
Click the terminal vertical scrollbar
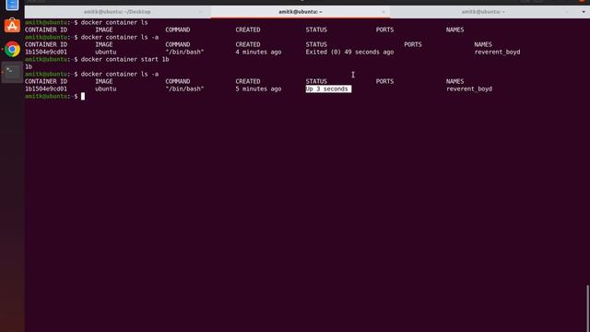[x=587, y=309]
